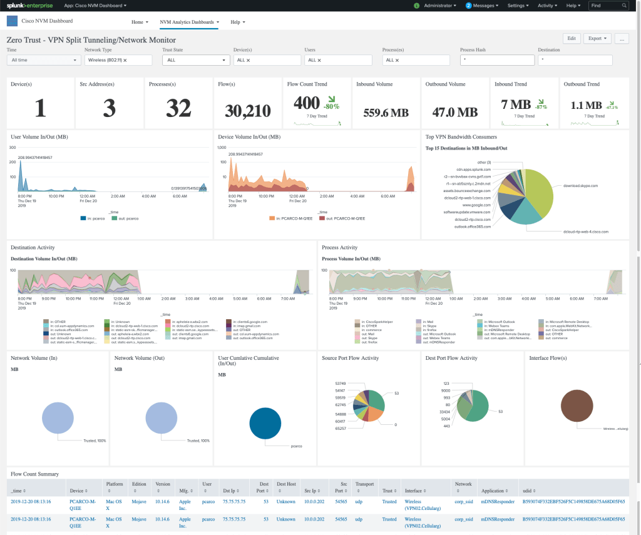Click the green Administrator status icon
641x535 pixels.
pyautogui.click(x=417, y=6)
